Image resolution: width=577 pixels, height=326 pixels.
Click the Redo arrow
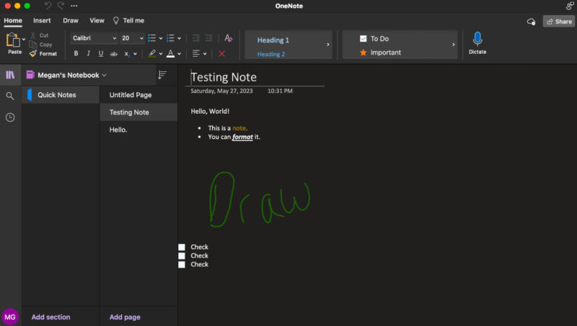point(61,6)
